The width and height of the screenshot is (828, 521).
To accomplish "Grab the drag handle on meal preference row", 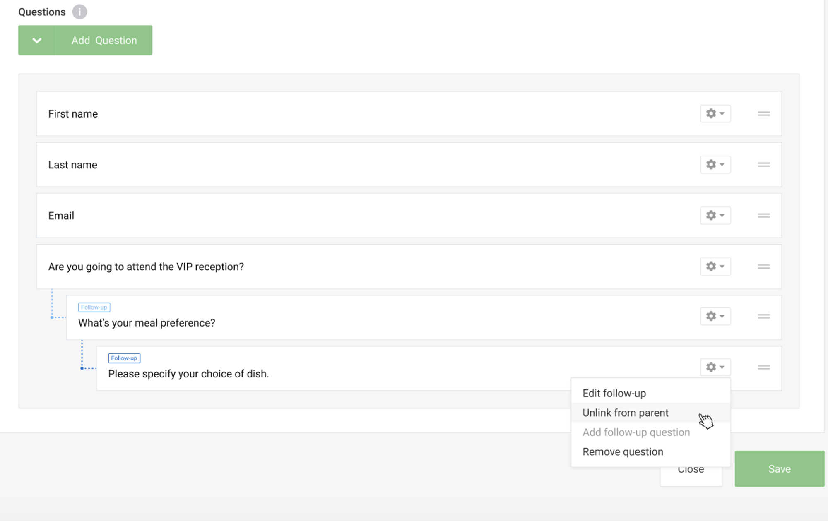I will tap(764, 316).
